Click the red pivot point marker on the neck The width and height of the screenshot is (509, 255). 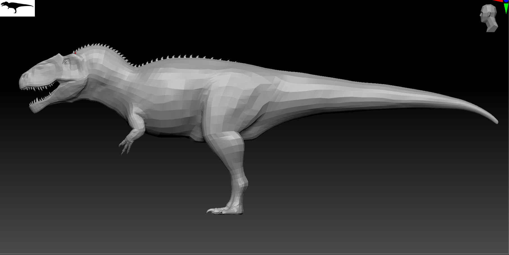point(75,53)
